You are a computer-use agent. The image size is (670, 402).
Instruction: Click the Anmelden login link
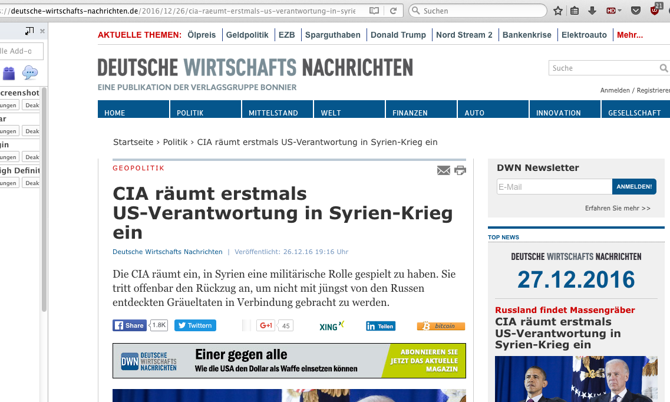[615, 90]
